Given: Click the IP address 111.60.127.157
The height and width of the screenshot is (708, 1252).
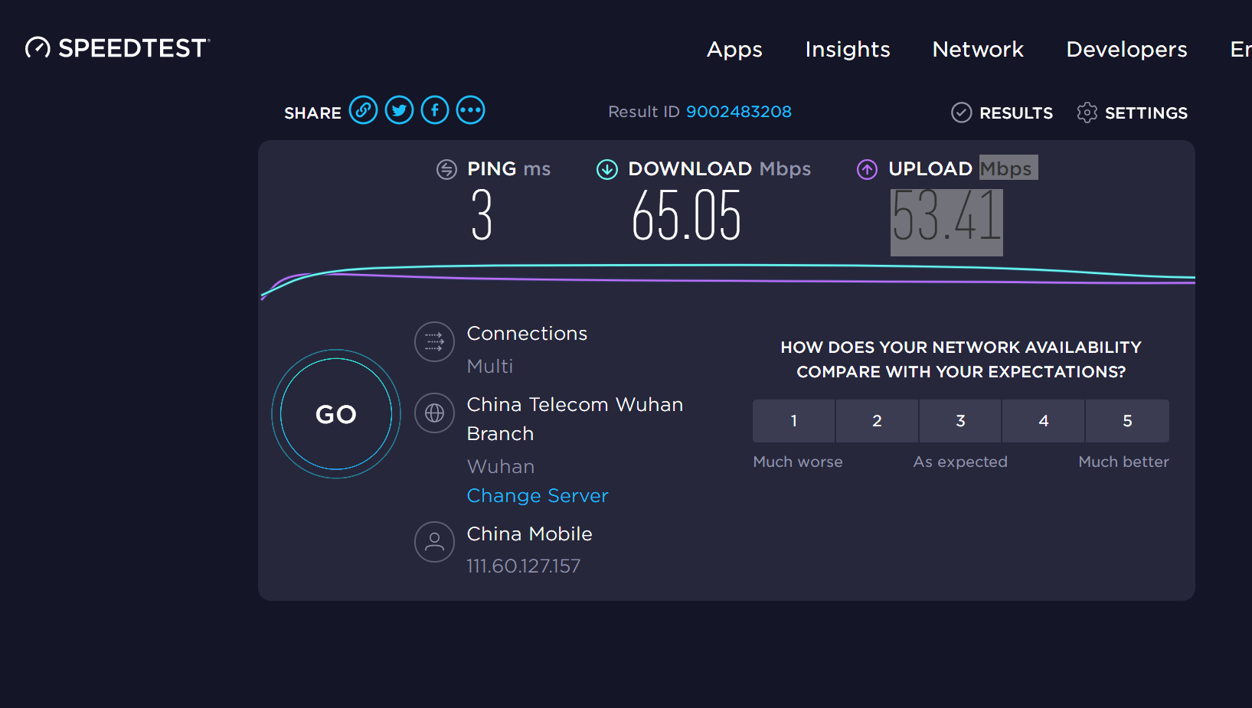Looking at the screenshot, I should click(524, 566).
